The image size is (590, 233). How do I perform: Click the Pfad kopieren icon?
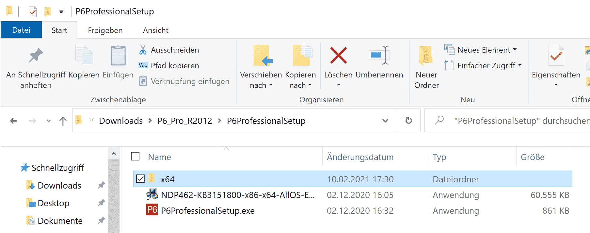(143, 66)
